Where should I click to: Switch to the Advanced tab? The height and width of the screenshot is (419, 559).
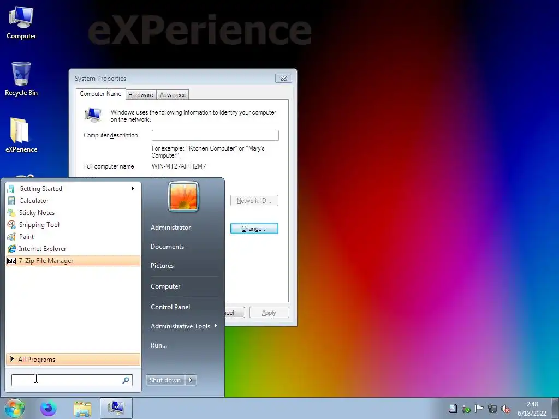173,95
